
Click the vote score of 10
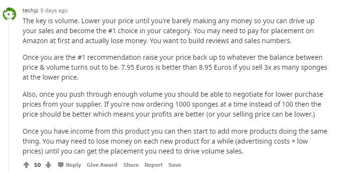click(37, 165)
